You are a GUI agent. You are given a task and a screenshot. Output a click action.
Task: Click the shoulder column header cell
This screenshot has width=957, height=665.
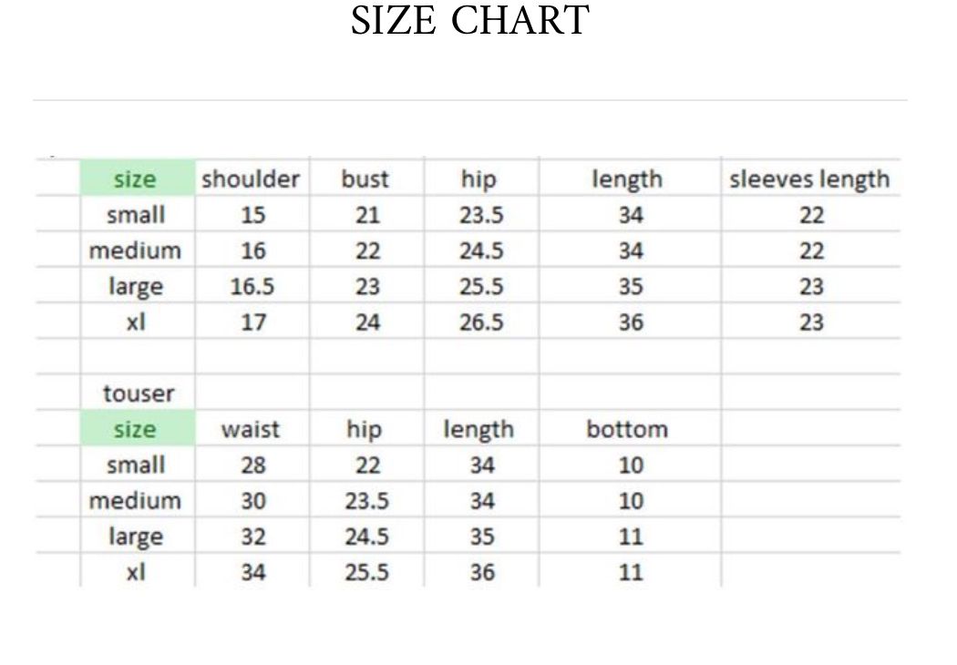coord(251,179)
